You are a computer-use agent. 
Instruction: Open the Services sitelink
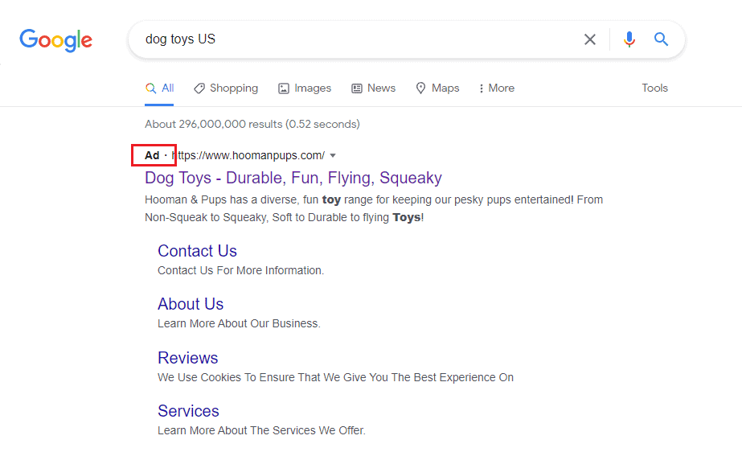tap(188, 411)
